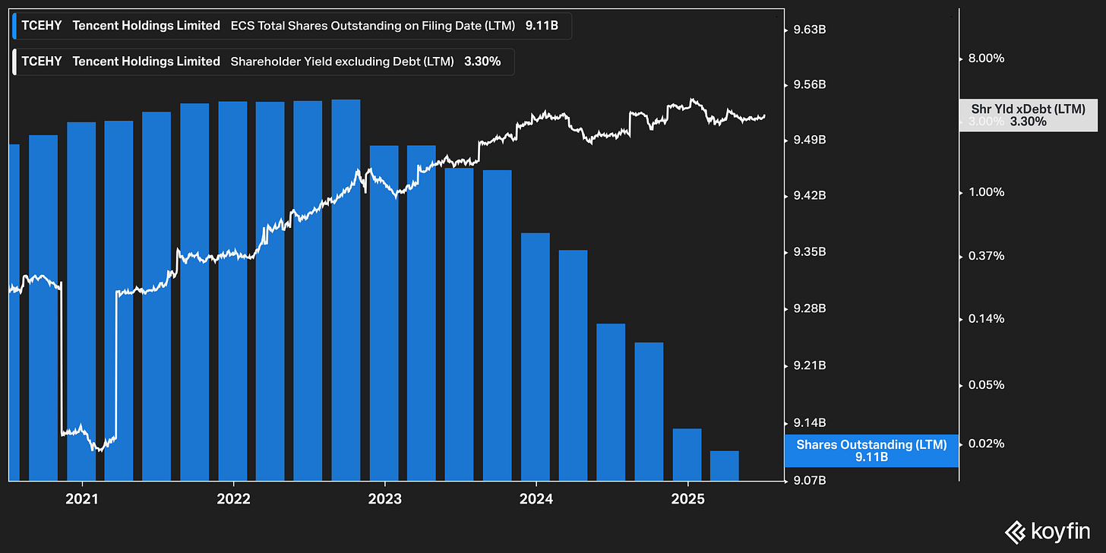The width and height of the screenshot is (1106, 553).
Task: Click the 9.21B value on the shares axis
Action: (x=809, y=365)
